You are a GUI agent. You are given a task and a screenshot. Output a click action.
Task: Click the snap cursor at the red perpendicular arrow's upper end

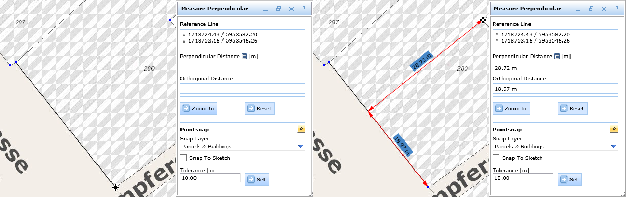click(x=483, y=20)
